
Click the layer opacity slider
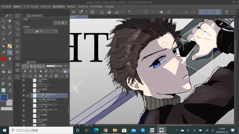54,66
